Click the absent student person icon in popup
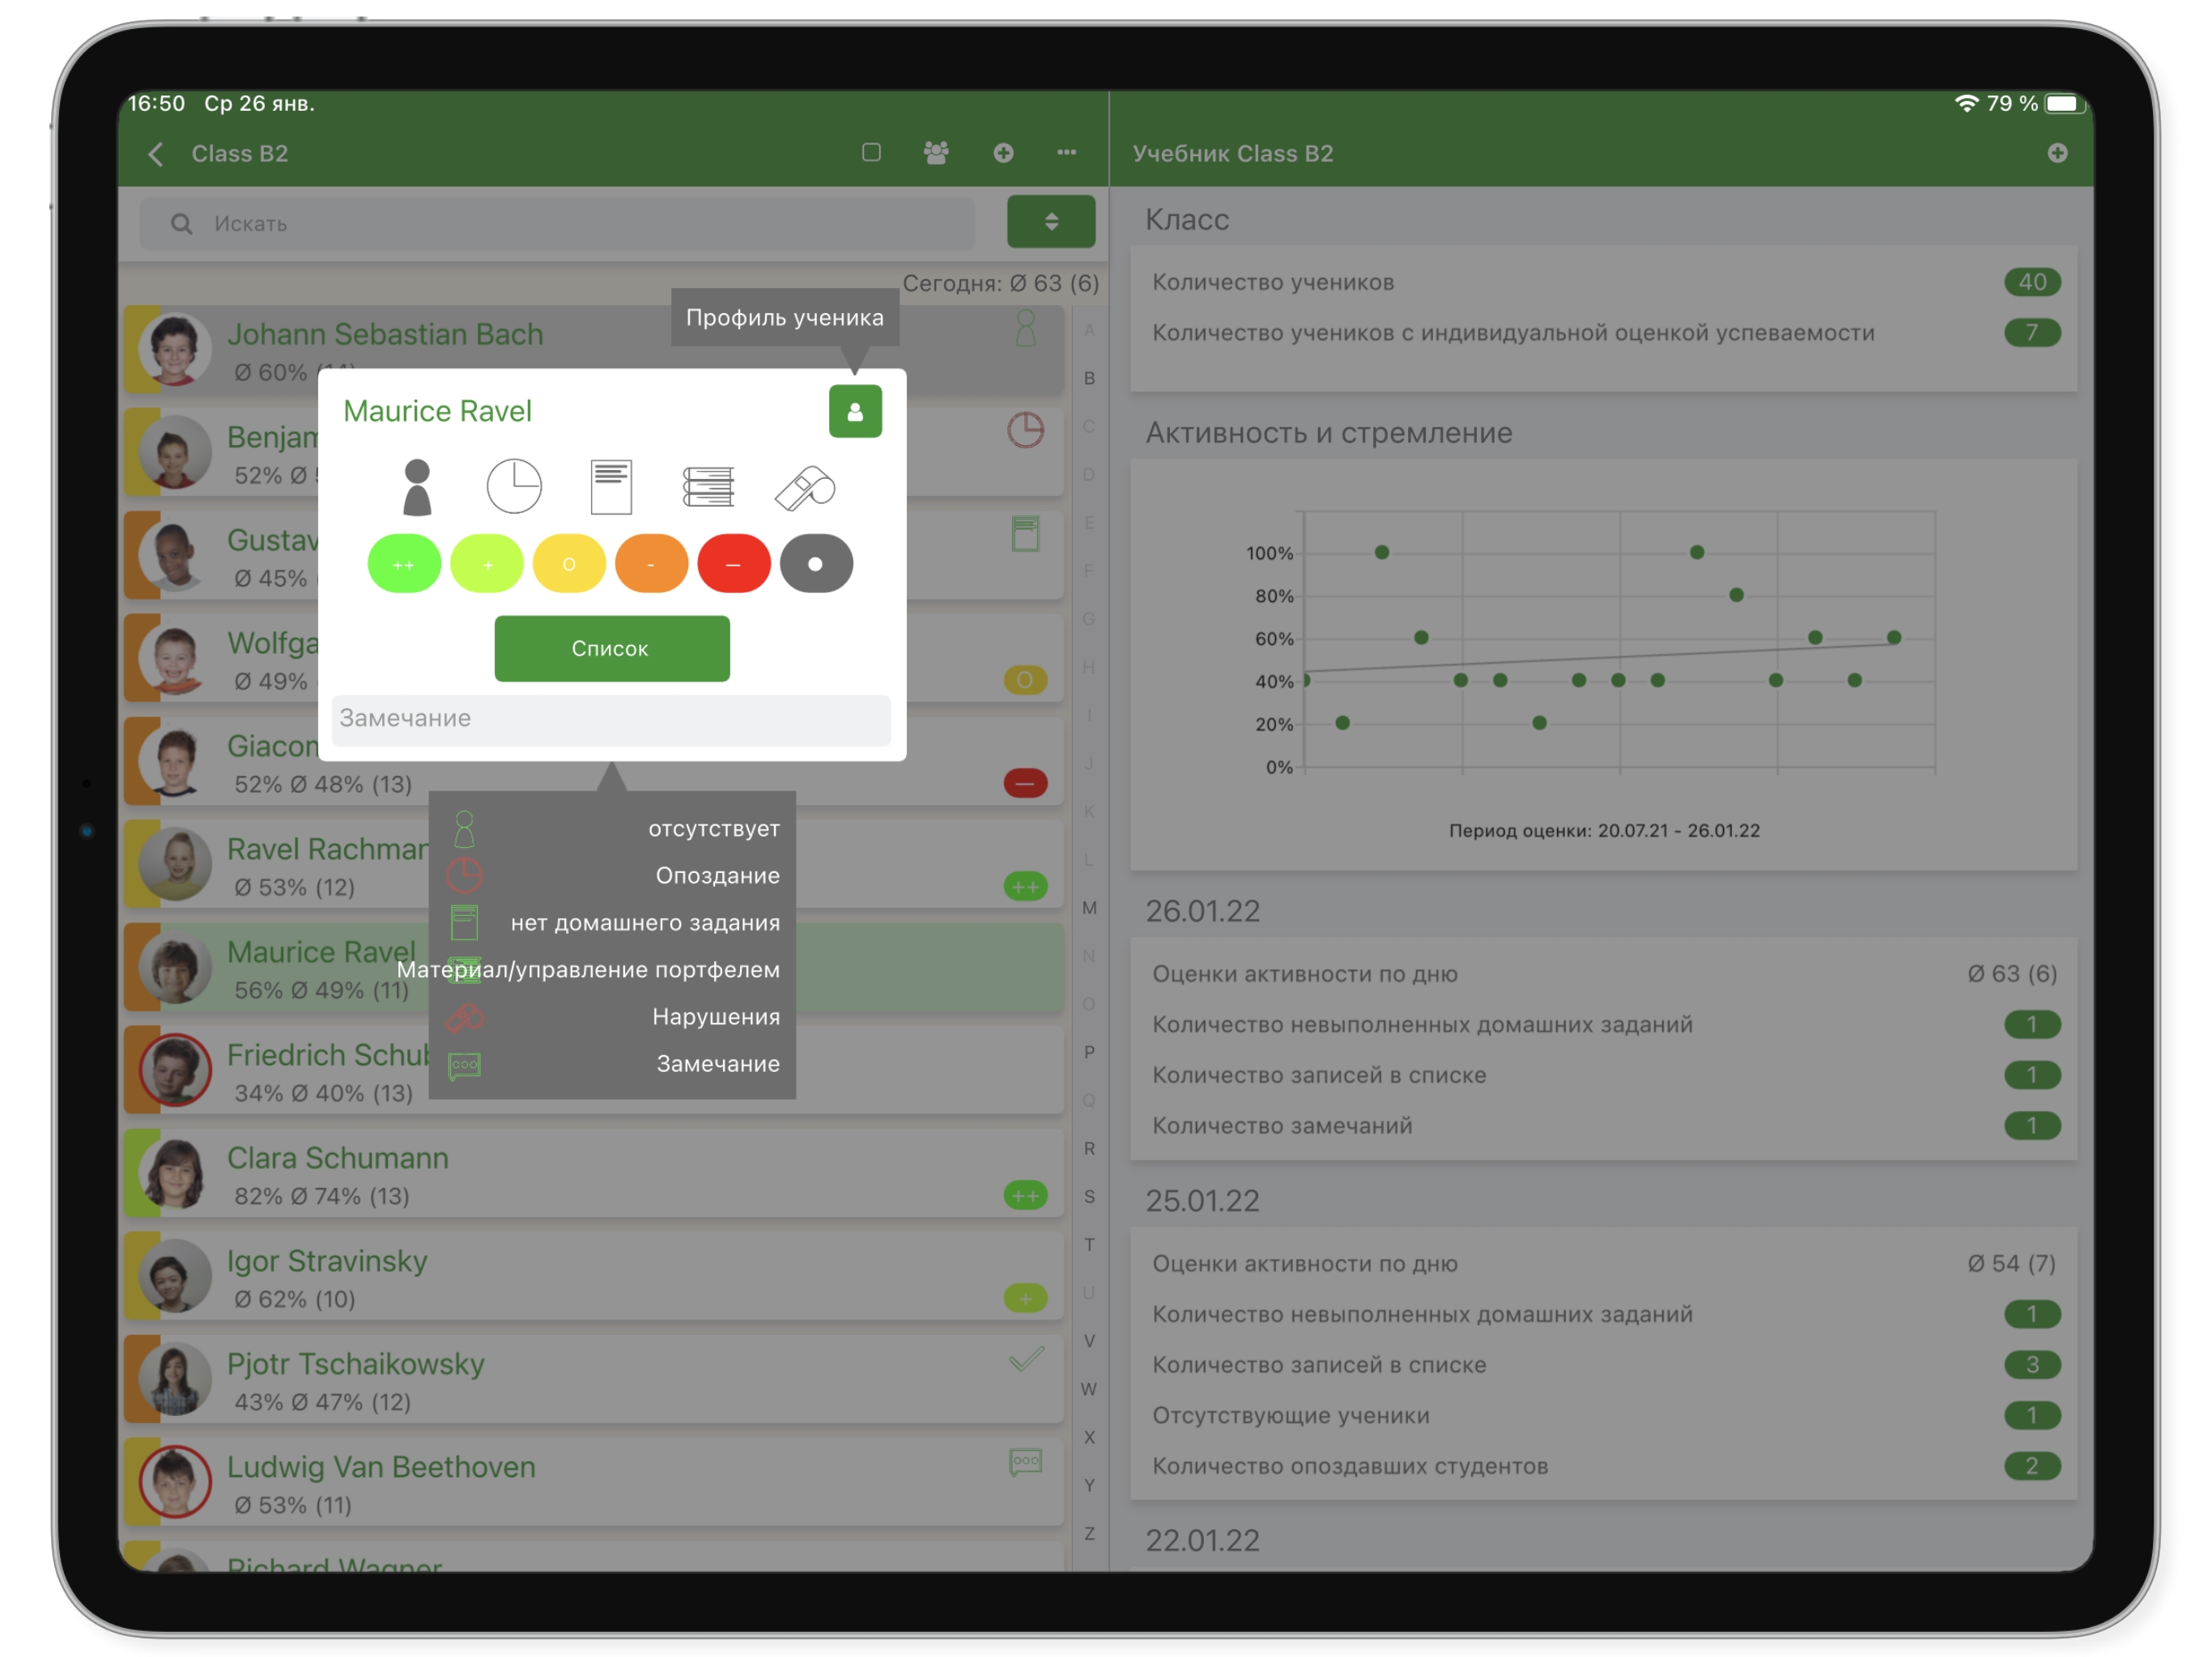Screen dimensions: 2212x1657 (417, 488)
